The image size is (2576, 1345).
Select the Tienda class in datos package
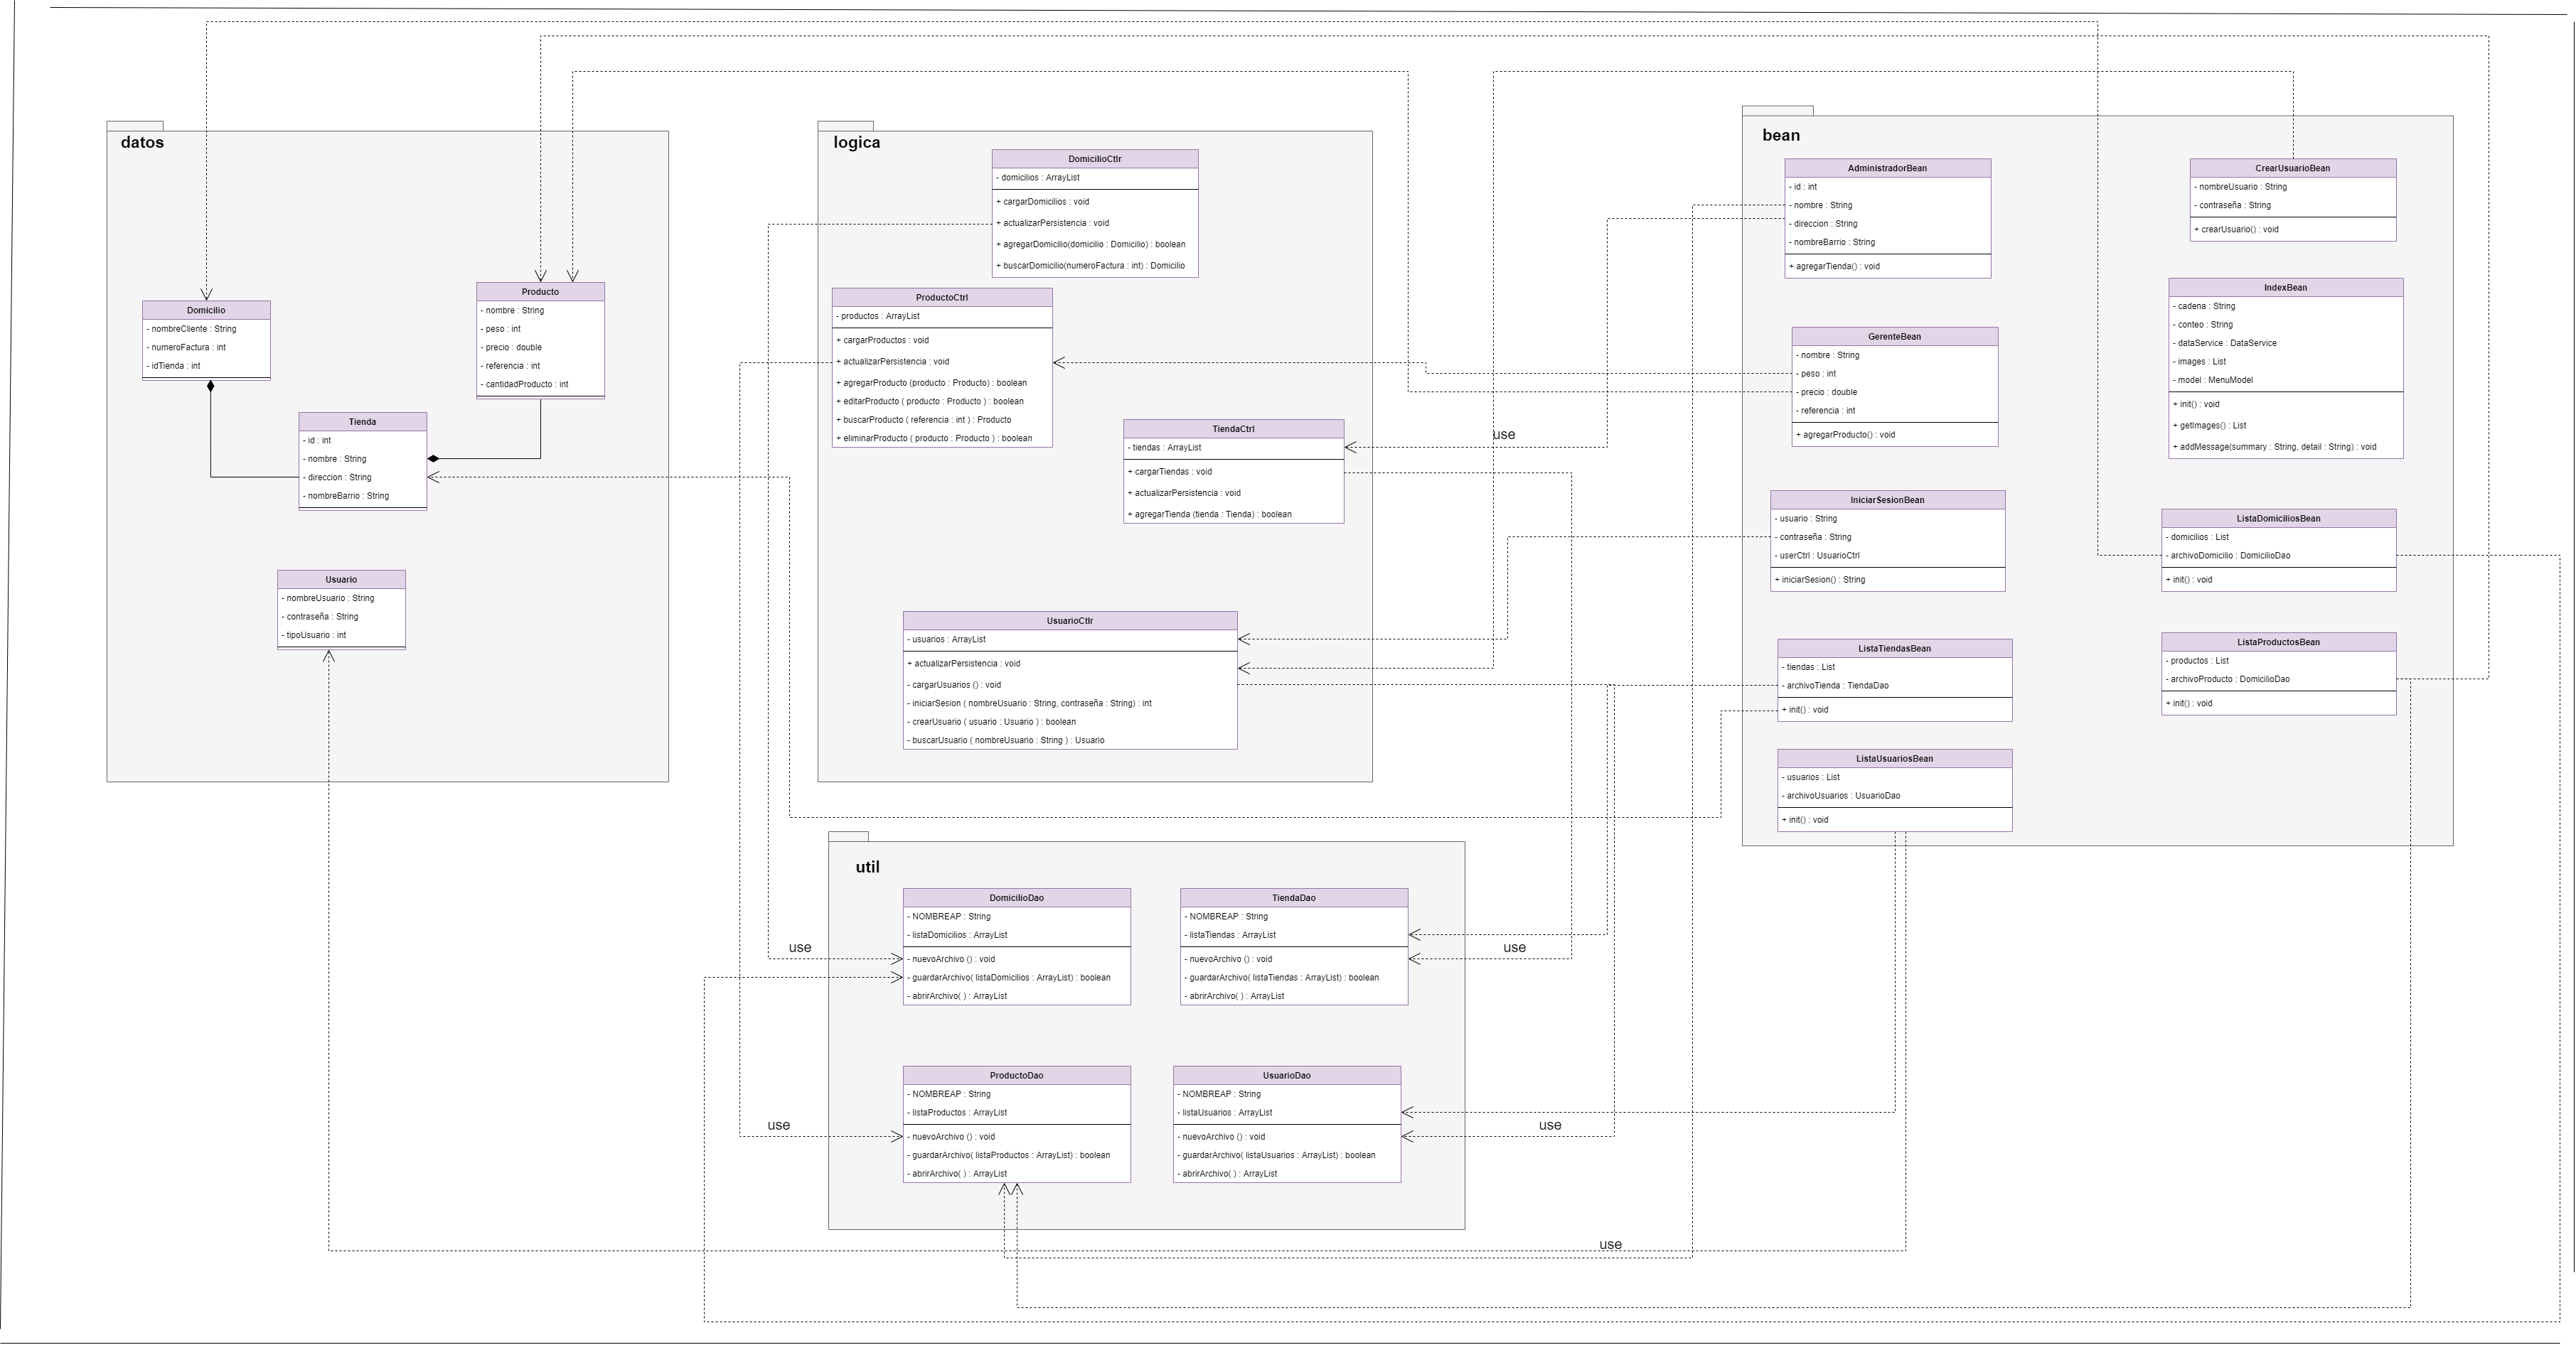pyautogui.click(x=362, y=421)
